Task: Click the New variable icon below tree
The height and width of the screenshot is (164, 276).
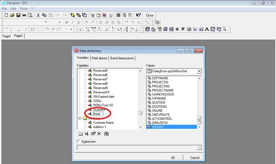Action: (x=87, y=134)
